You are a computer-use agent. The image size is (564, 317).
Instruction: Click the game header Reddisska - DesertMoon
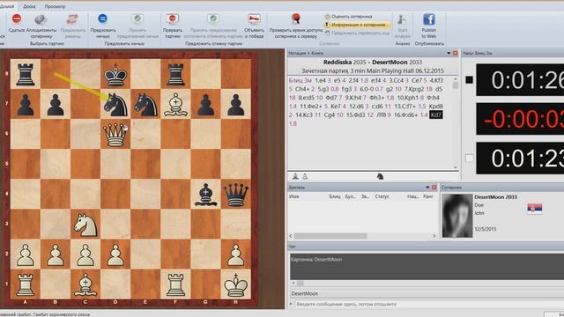coord(373,63)
